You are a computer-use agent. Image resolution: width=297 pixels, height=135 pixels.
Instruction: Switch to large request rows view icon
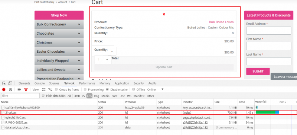(x=43, y=90)
